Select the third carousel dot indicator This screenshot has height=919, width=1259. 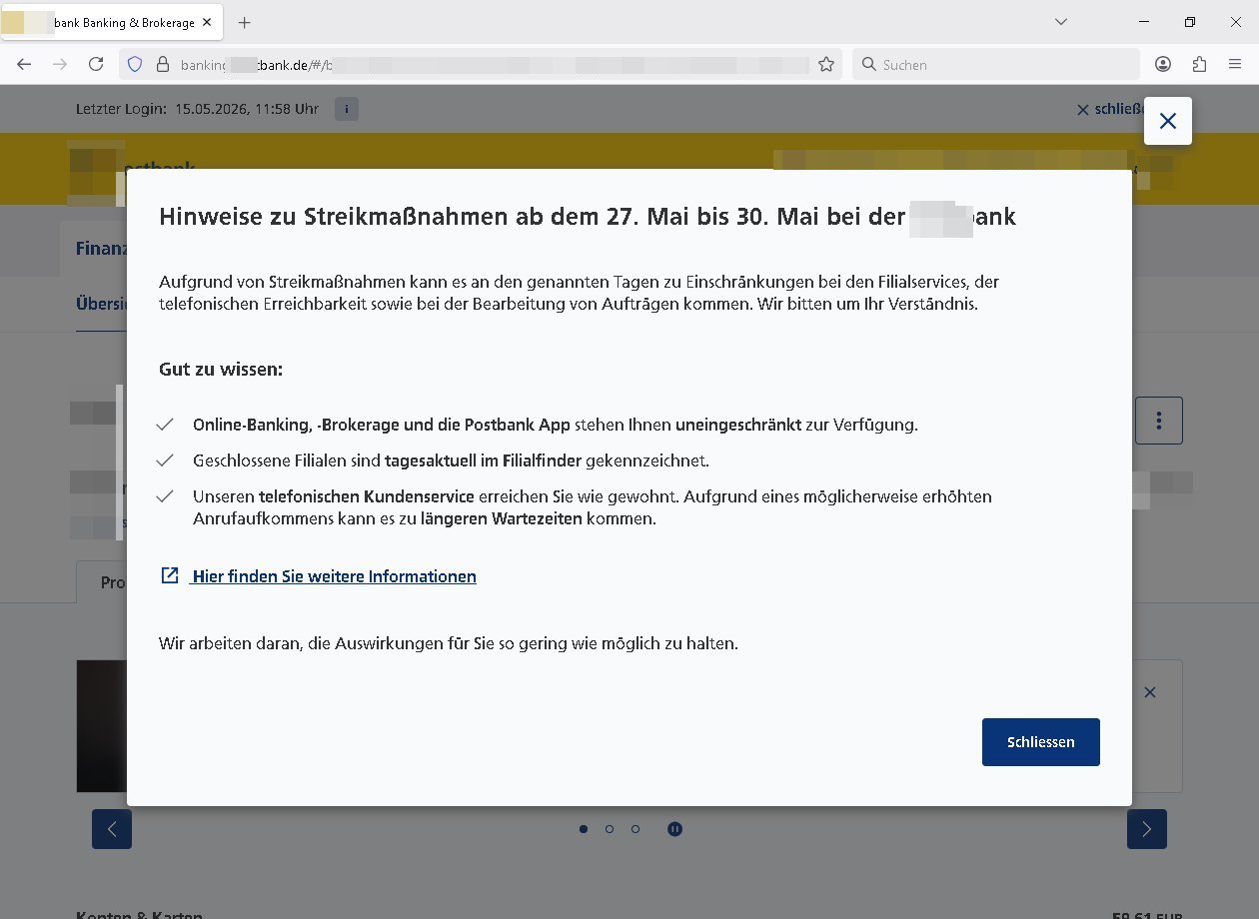pyautogui.click(x=635, y=828)
